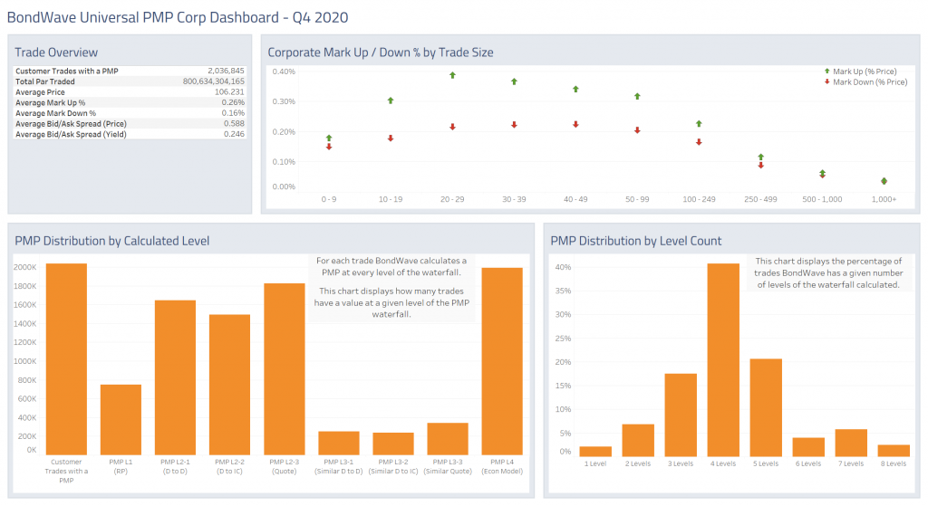Select the 3 Levels bar
928x506 pixels.
681,415
